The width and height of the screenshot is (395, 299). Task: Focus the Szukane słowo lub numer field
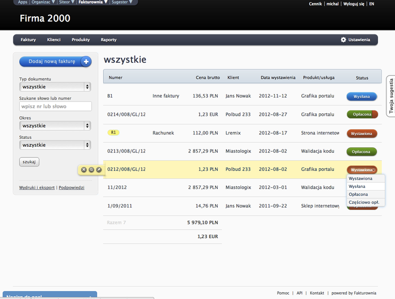point(55,106)
